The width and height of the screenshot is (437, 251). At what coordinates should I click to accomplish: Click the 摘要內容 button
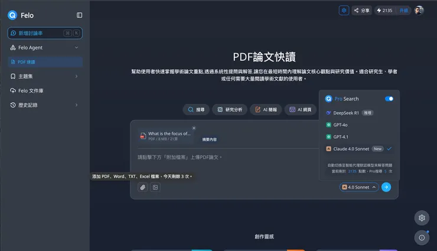(209, 139)
